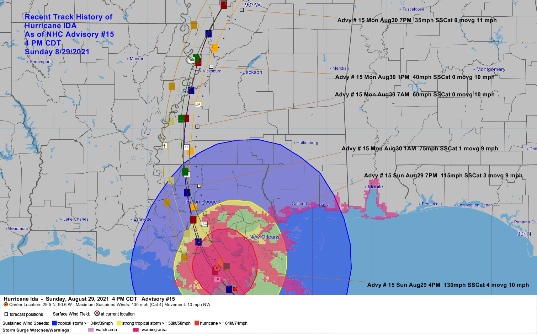Click the Lafayette city label
This screenshot has height=334, width=537.
pos(143,219)
